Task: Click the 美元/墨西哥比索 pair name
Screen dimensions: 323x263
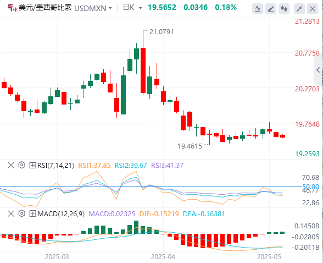Action: [x=45, y=8]
